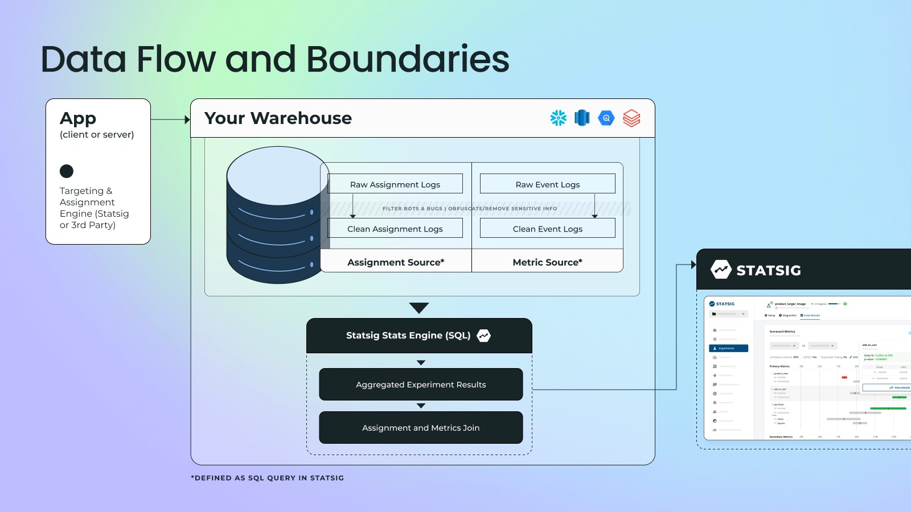Click the black dot in the App box
Screen dimensions: 911x512
coord(67,171)
